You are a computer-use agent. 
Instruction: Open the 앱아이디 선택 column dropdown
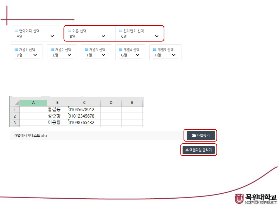36,36
